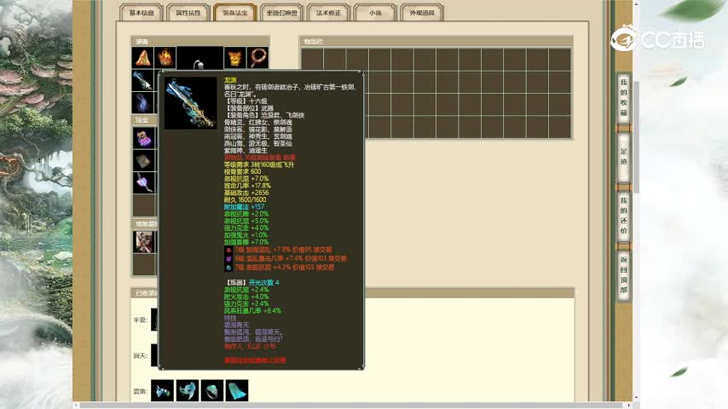Click the blue wisp equipment icon
The height and width of the screenshot is (409, 728).
(x=142, y=102)
